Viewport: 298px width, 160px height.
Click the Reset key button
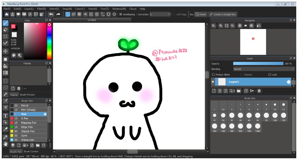(201, 14)
